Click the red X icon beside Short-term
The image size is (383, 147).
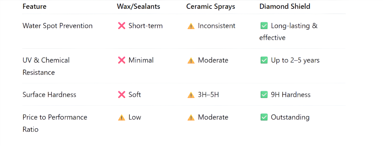coord(121,26)
